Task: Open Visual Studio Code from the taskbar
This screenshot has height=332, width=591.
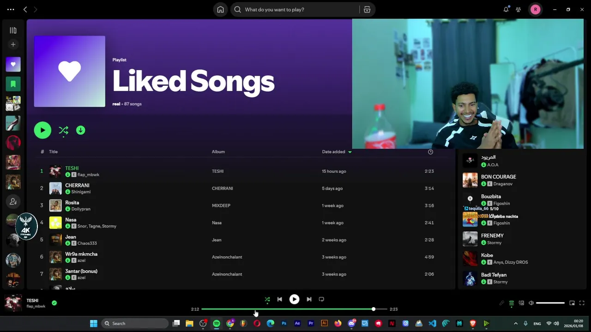Action: point(432,323)
